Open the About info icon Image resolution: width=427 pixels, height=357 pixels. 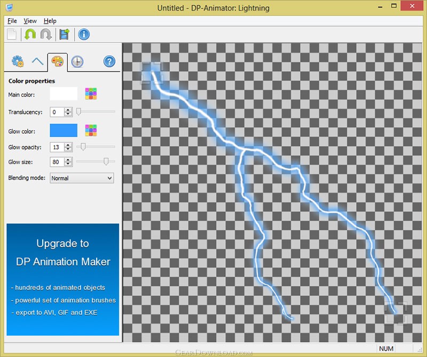[84, 35]
